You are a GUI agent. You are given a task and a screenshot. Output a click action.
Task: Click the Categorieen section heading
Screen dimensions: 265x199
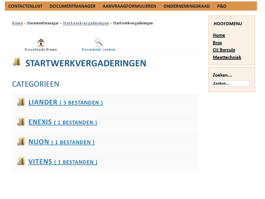35,84
